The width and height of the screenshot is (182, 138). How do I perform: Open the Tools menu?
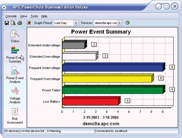[34, 16]
